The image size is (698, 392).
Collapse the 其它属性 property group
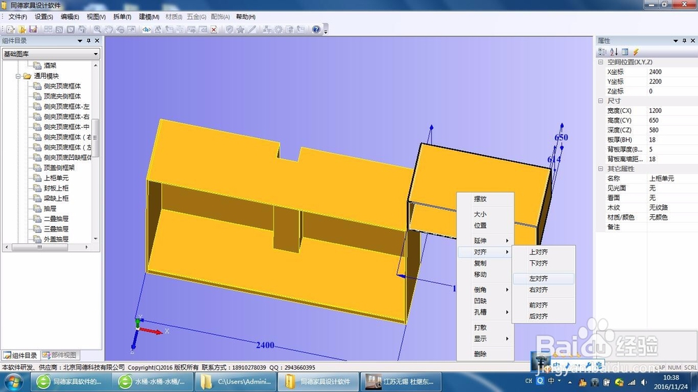click(x=600, y=169)
